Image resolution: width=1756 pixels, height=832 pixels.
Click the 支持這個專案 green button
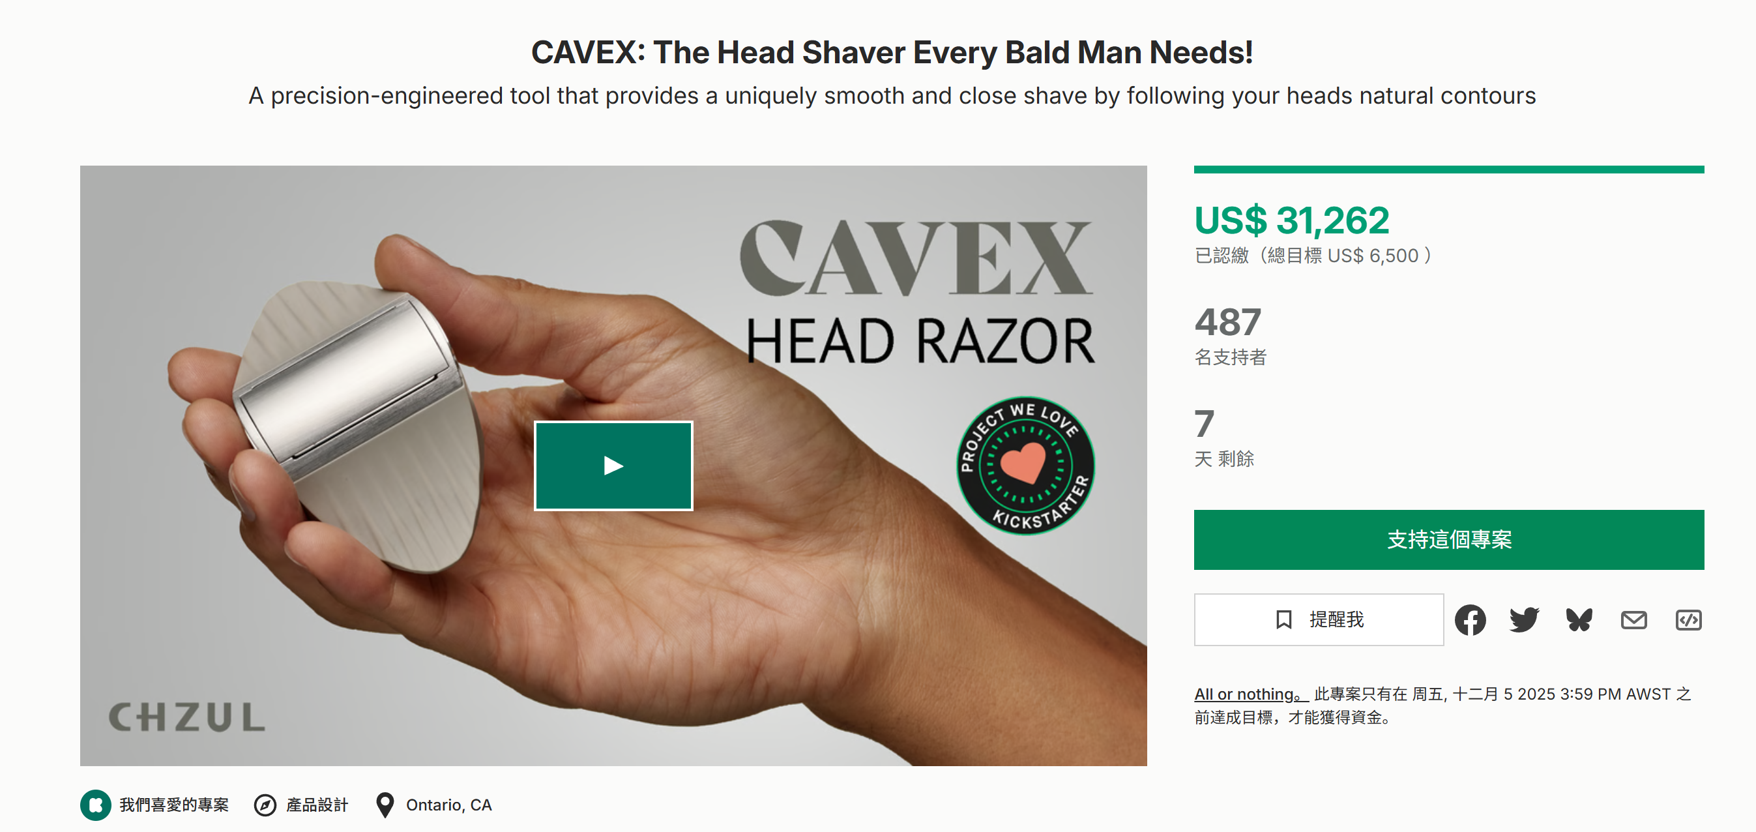click(x=1448, y=539)
